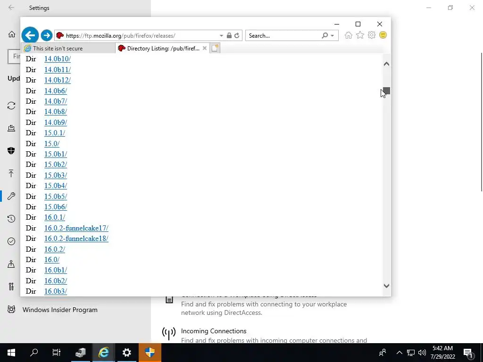
Task: Open the 15.0/ directory link
Action: point(52,144)
